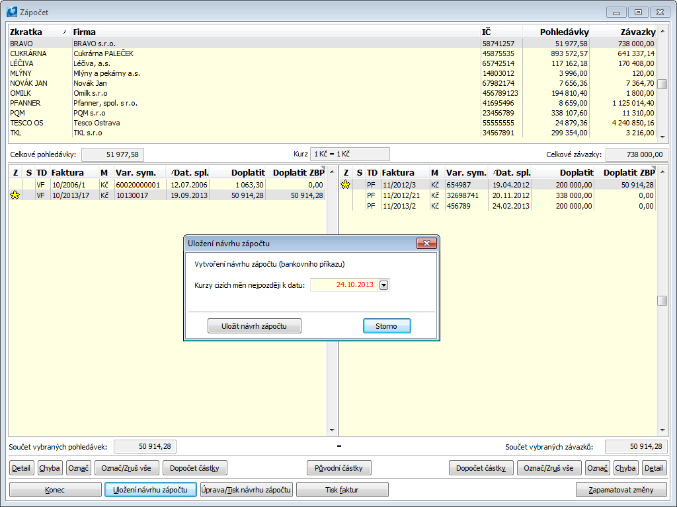Click variable symbol 60020000001
677x507 pixels.
(138, 185)
